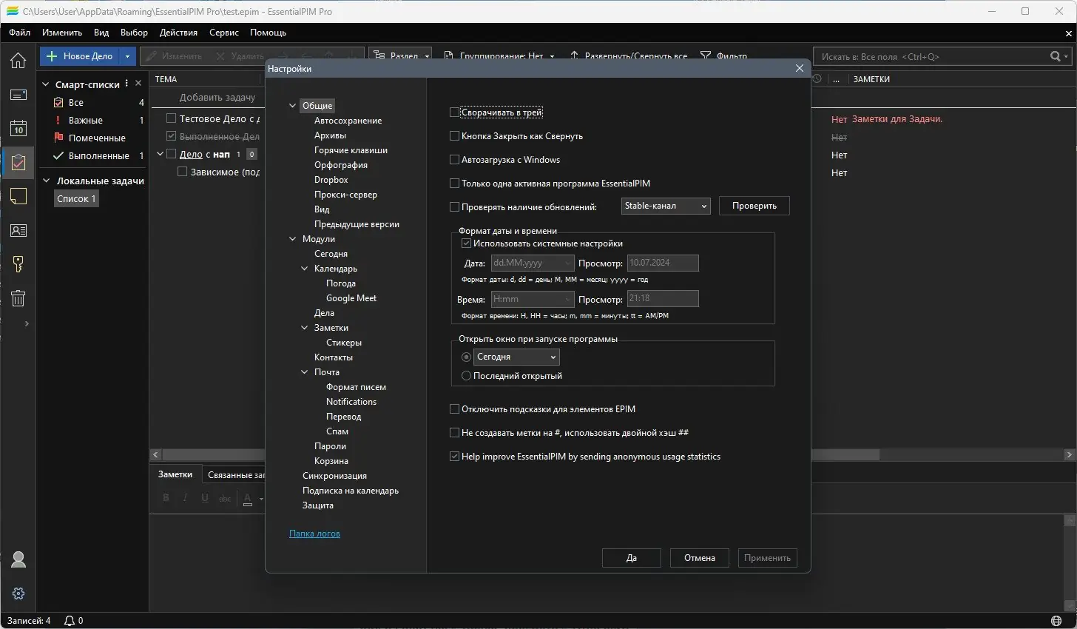The height and width of the screenshot is (629, 1077).
Task: Enable Автозагрузка с Windows
Action: click(454, 160)
